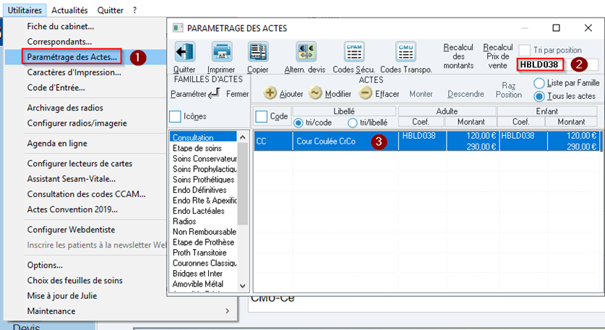605x330 pixels.
Task: Select Paramétrage des Actes... menu entry
Action: [72, 57]
